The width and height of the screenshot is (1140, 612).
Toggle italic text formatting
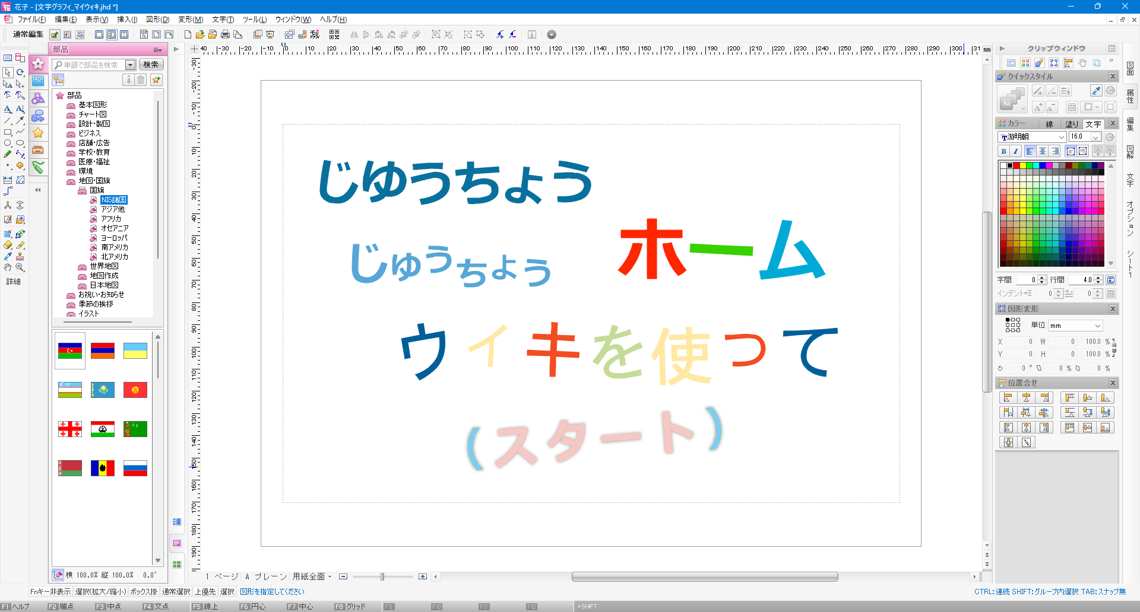[x=1016, y=151]
